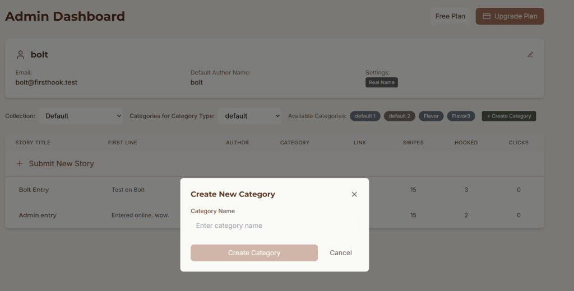
Task: Close the Create New Category dialog
Action: pyautogui.click(x=354, y=194)
